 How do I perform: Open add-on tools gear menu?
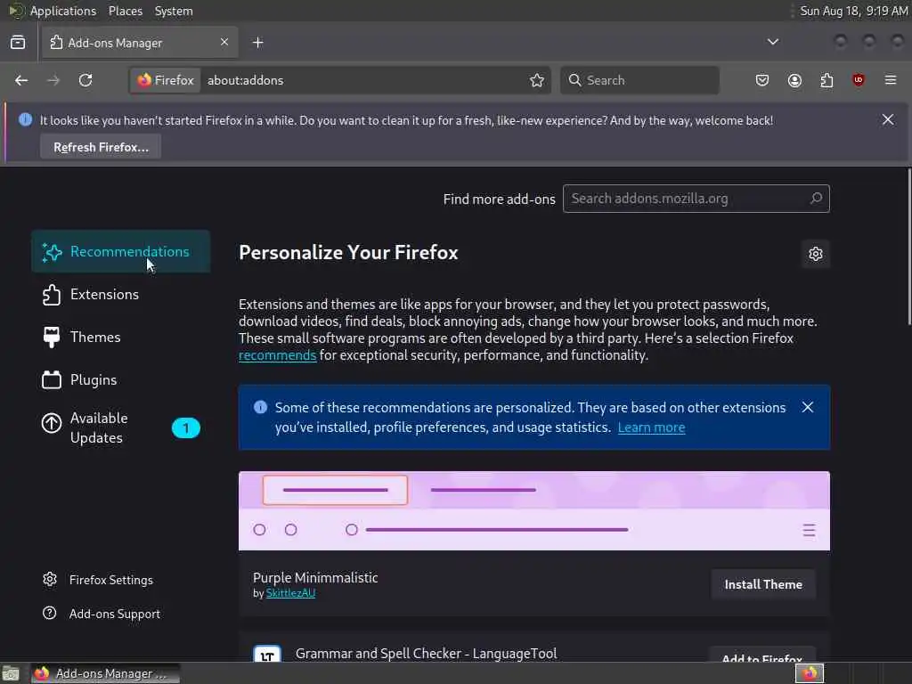(x=816, y=254)
